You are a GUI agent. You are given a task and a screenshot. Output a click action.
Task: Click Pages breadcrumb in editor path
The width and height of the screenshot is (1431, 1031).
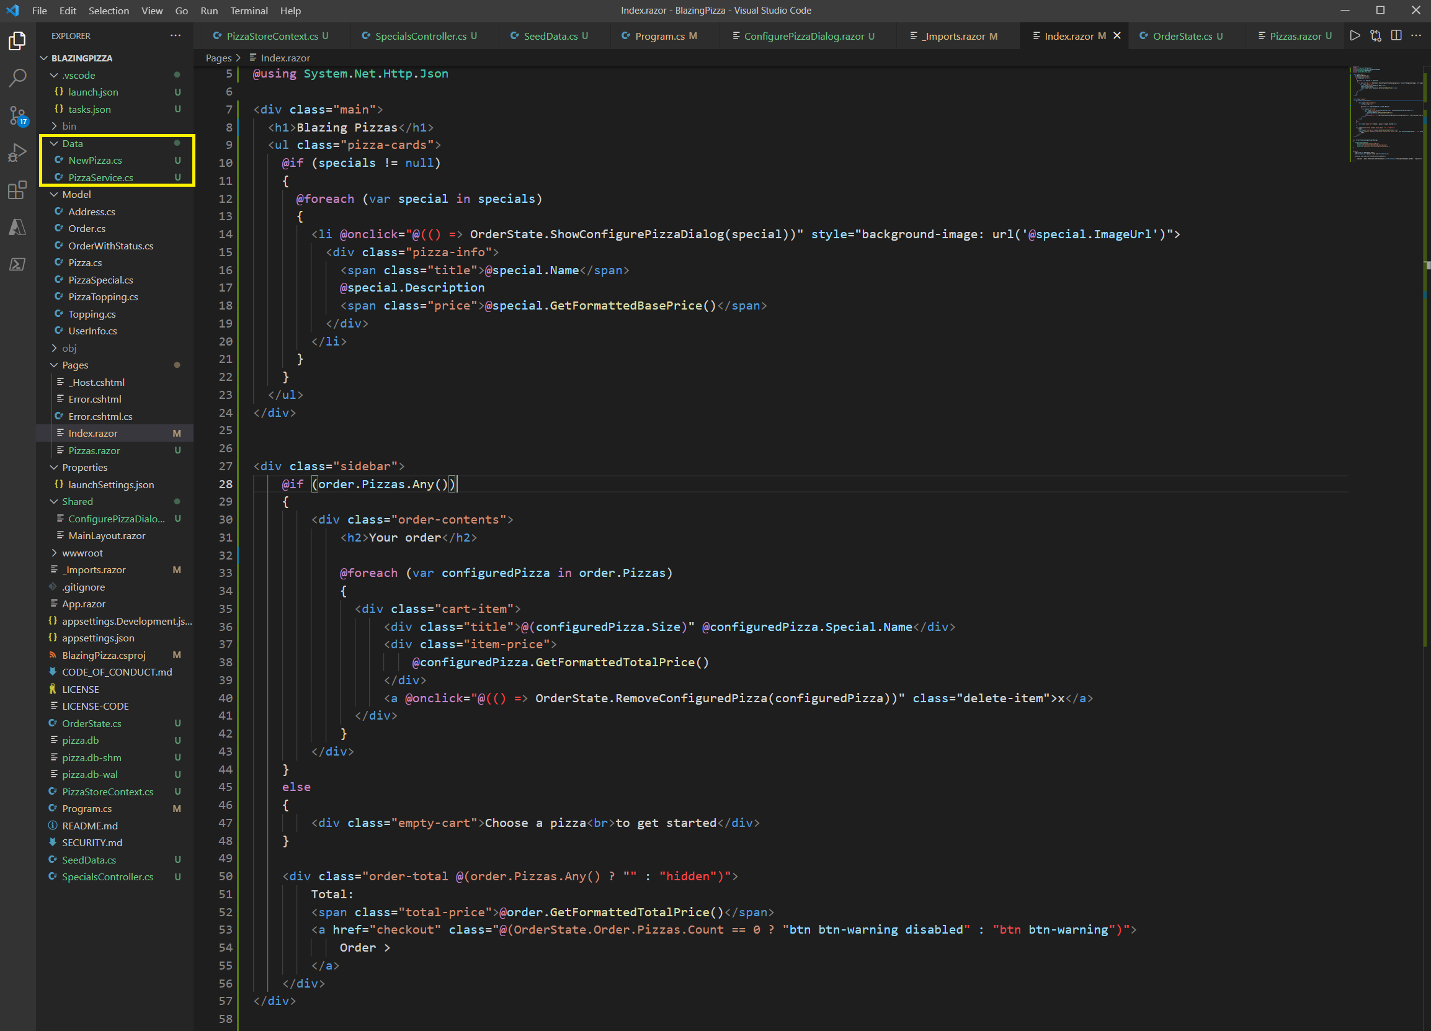coord(218,58)
